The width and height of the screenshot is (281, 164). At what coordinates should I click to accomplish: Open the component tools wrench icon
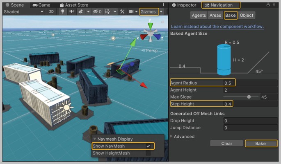pyautogui.click(x=122, y=12)
